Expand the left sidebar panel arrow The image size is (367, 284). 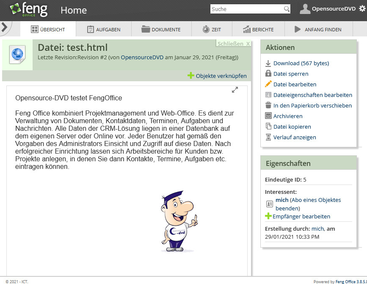click(x=4, y=28)
